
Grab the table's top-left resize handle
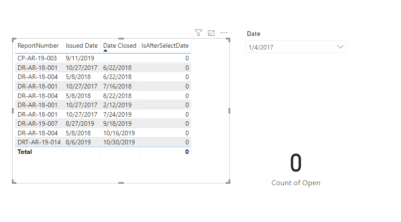pyautogui.click(x=14, y=40)
